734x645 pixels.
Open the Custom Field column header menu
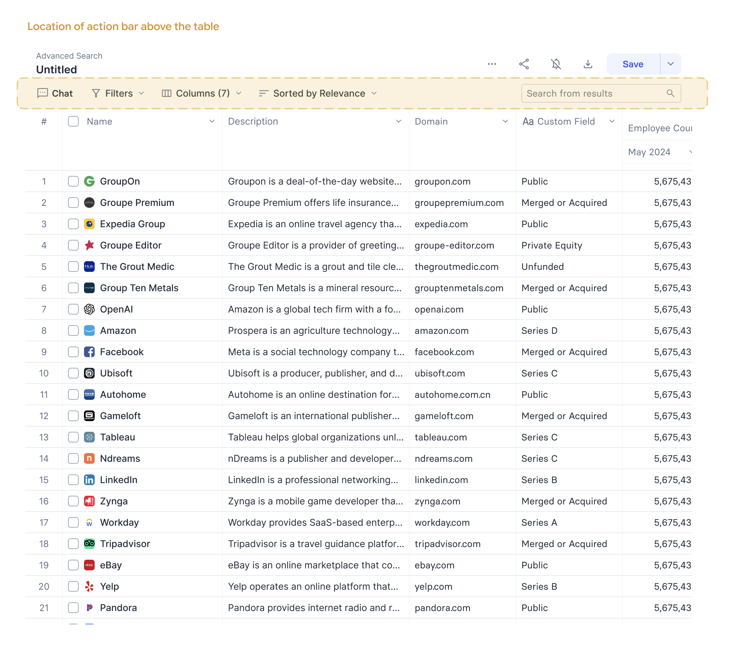pyautogui.click(x=612, y=122)
